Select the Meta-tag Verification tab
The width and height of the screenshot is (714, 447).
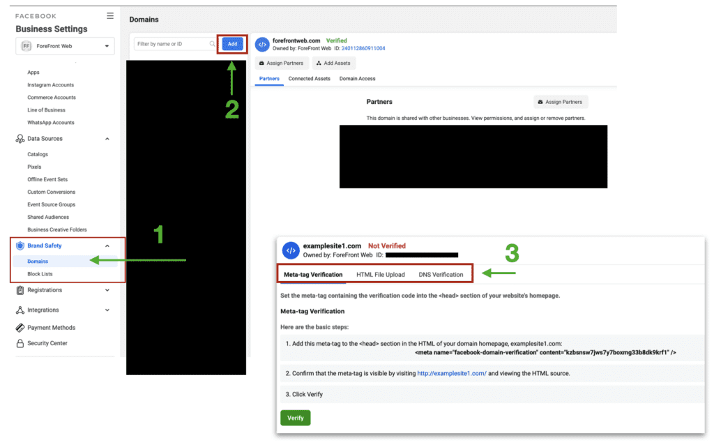[x=313, y=275]
